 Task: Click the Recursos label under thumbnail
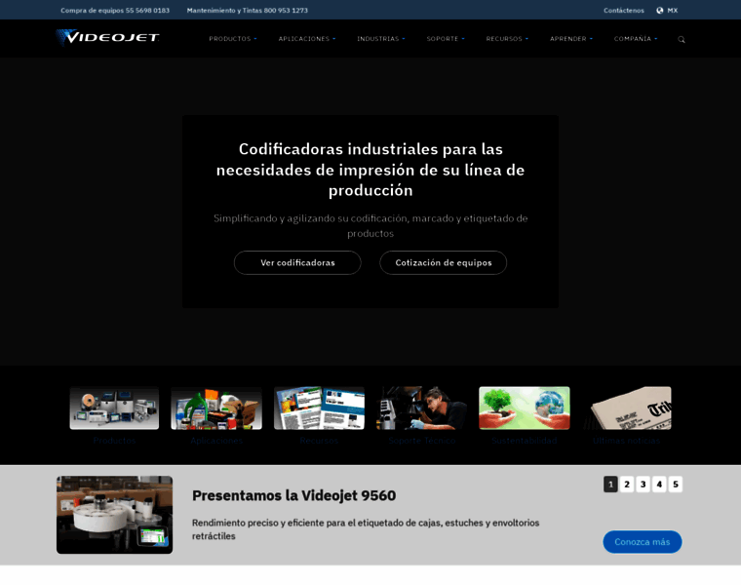click(x=319, y=441)
